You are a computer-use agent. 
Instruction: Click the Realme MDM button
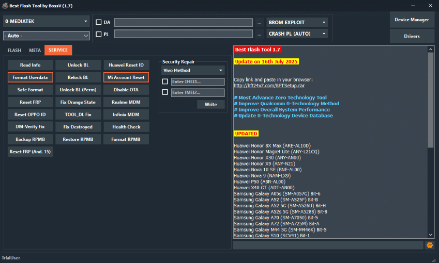126,102
